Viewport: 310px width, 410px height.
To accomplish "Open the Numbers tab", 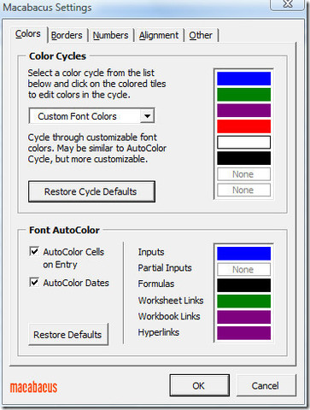I will point(111,35).
